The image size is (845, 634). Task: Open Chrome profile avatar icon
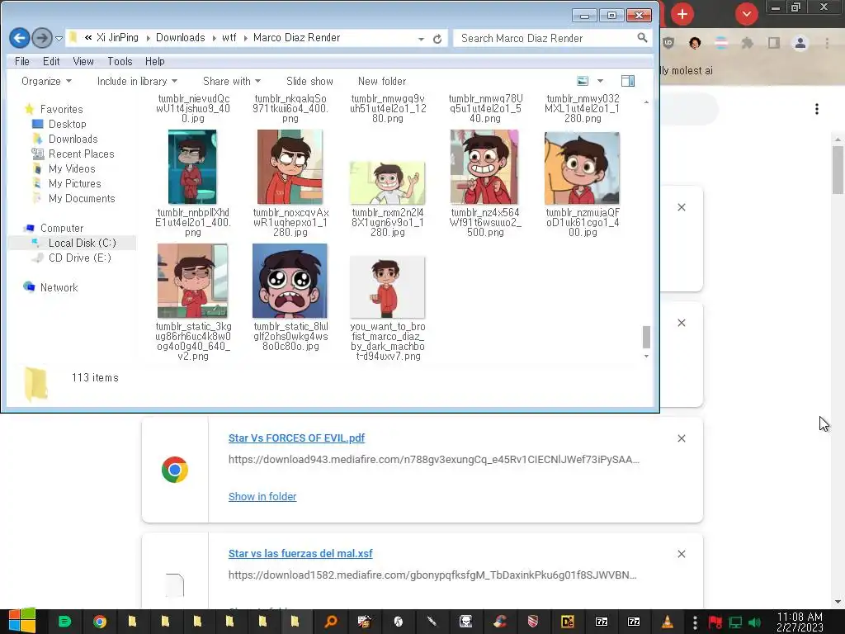[x=800, y=43]
